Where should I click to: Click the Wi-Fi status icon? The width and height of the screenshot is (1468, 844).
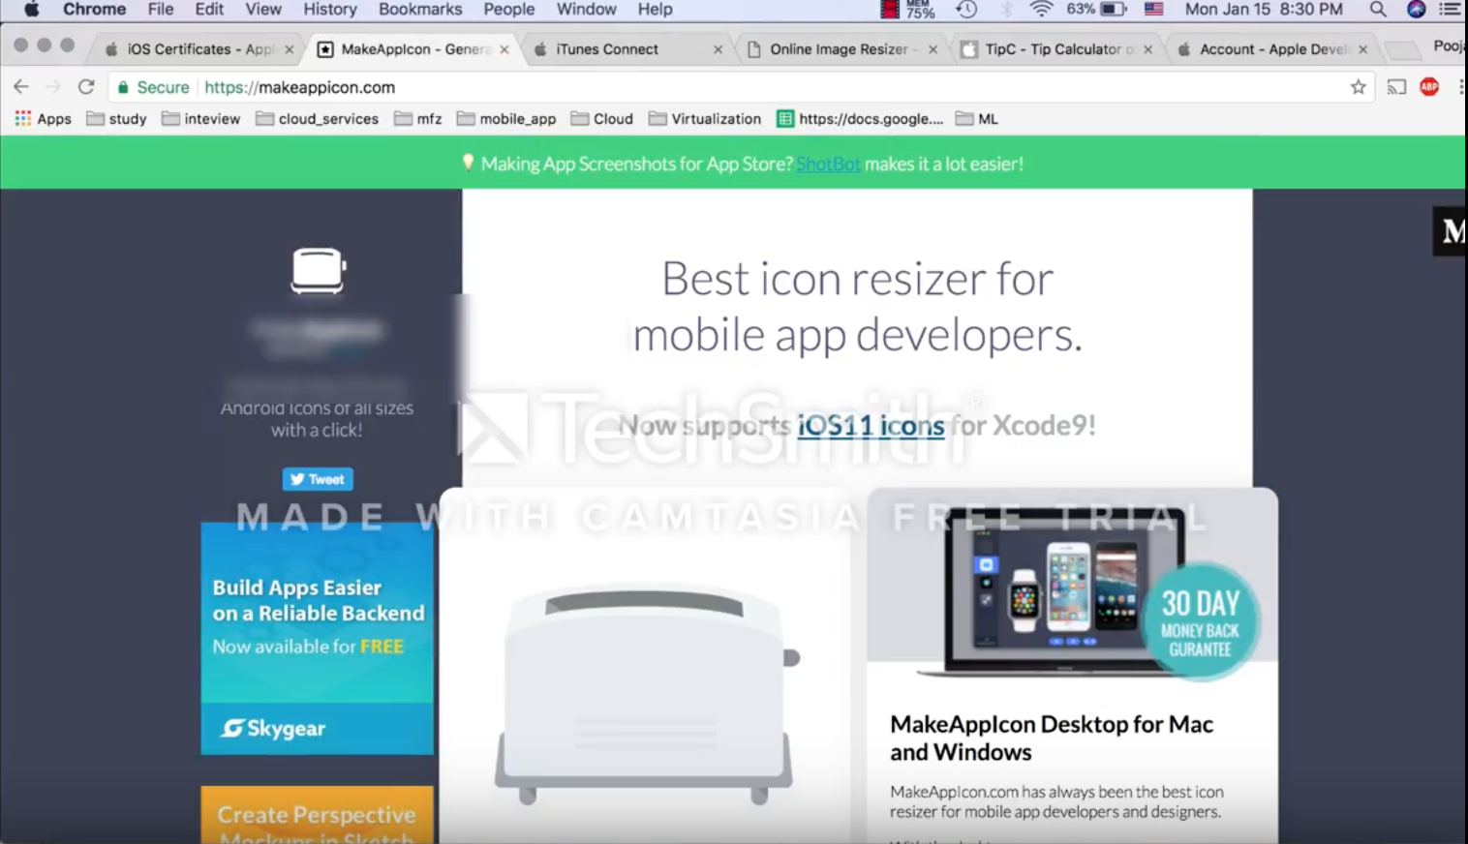coord(1042,10)
